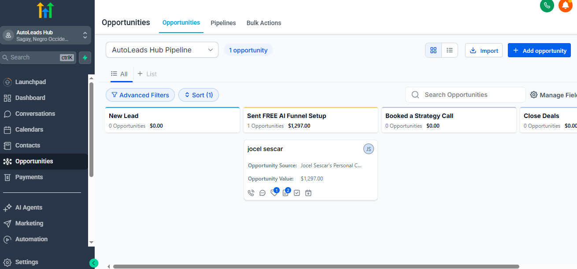Image resolution: width=577 pixels, height=269 pixels.
Task: Open the Sort options dropdown
Action: (x=198, y=95)
